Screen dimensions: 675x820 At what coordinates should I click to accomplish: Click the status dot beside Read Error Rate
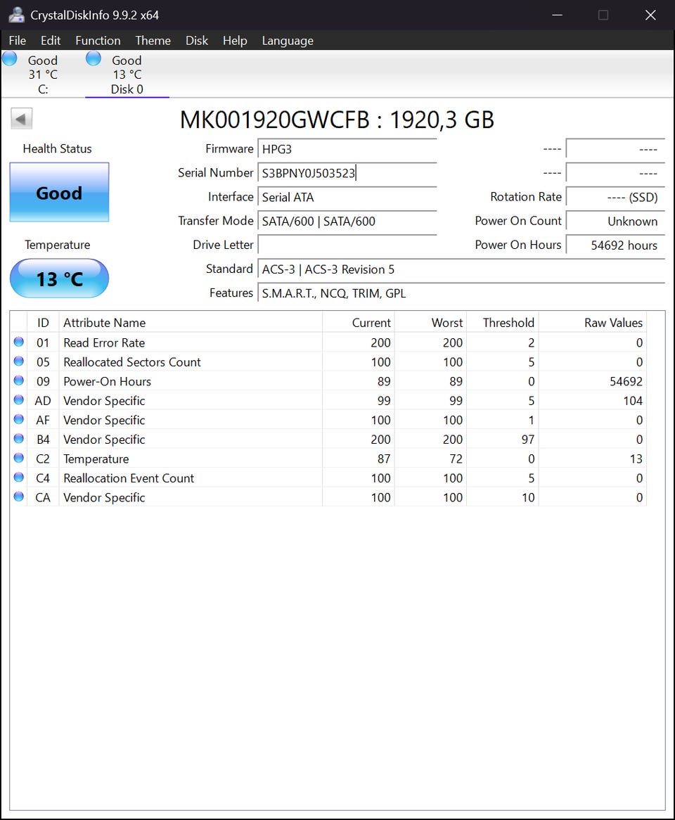pyautogui.click(x=19, y=342)
